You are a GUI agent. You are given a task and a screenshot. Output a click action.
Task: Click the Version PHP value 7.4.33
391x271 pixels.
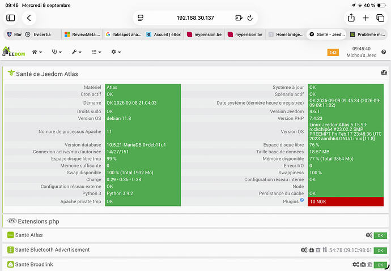tap(316, 118)
